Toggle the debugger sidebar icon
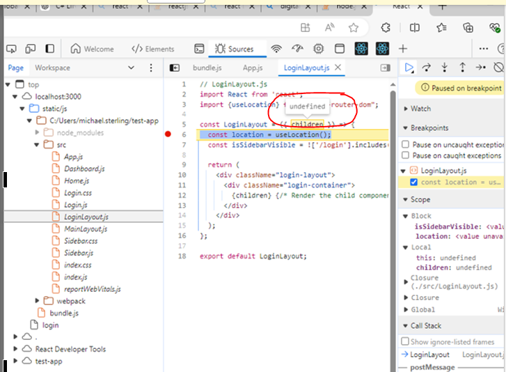 click(386, 68)
